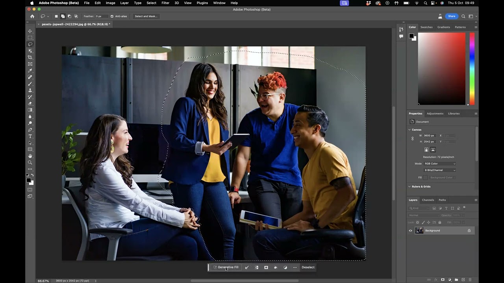Select the Clone Stamp tool
The height and width of the screenshot is (283, 504).
pos(30,90)
